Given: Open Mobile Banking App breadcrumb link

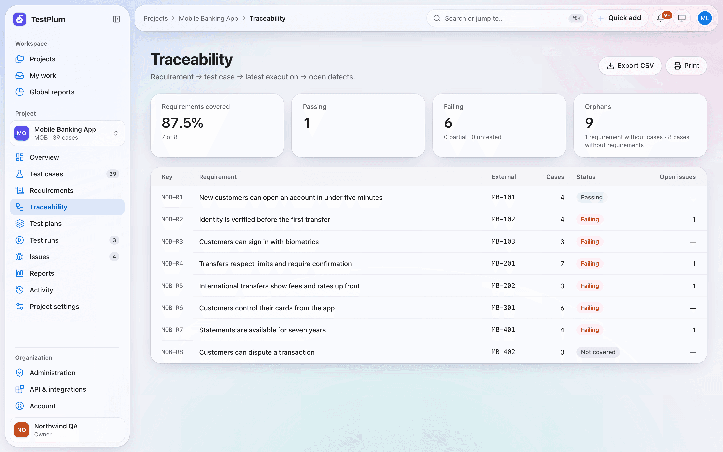Looking at the screenshot, I should point(209,18).
